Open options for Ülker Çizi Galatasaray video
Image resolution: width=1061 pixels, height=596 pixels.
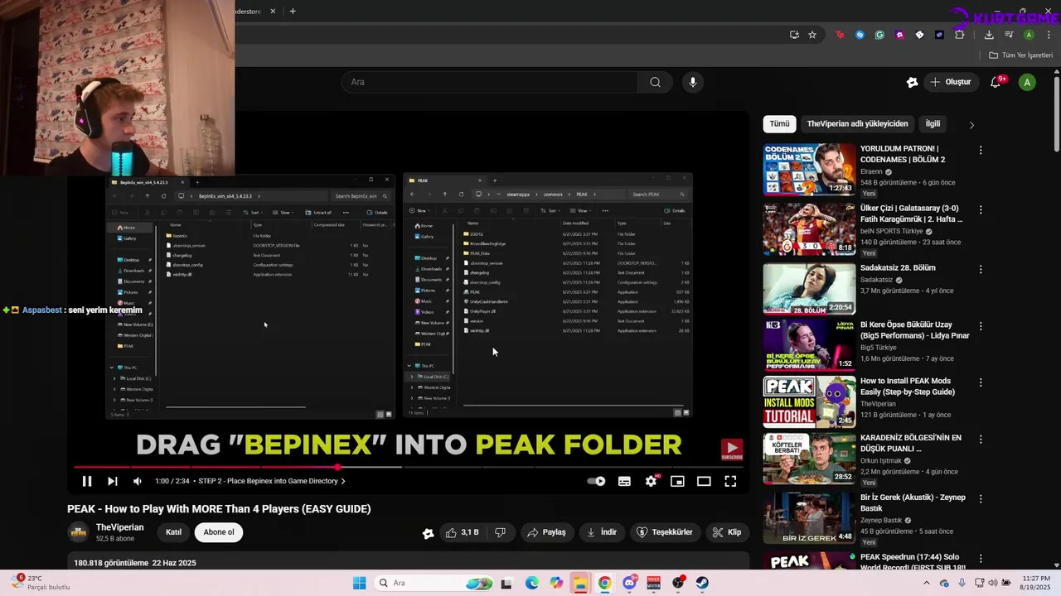tap(981, 210)
